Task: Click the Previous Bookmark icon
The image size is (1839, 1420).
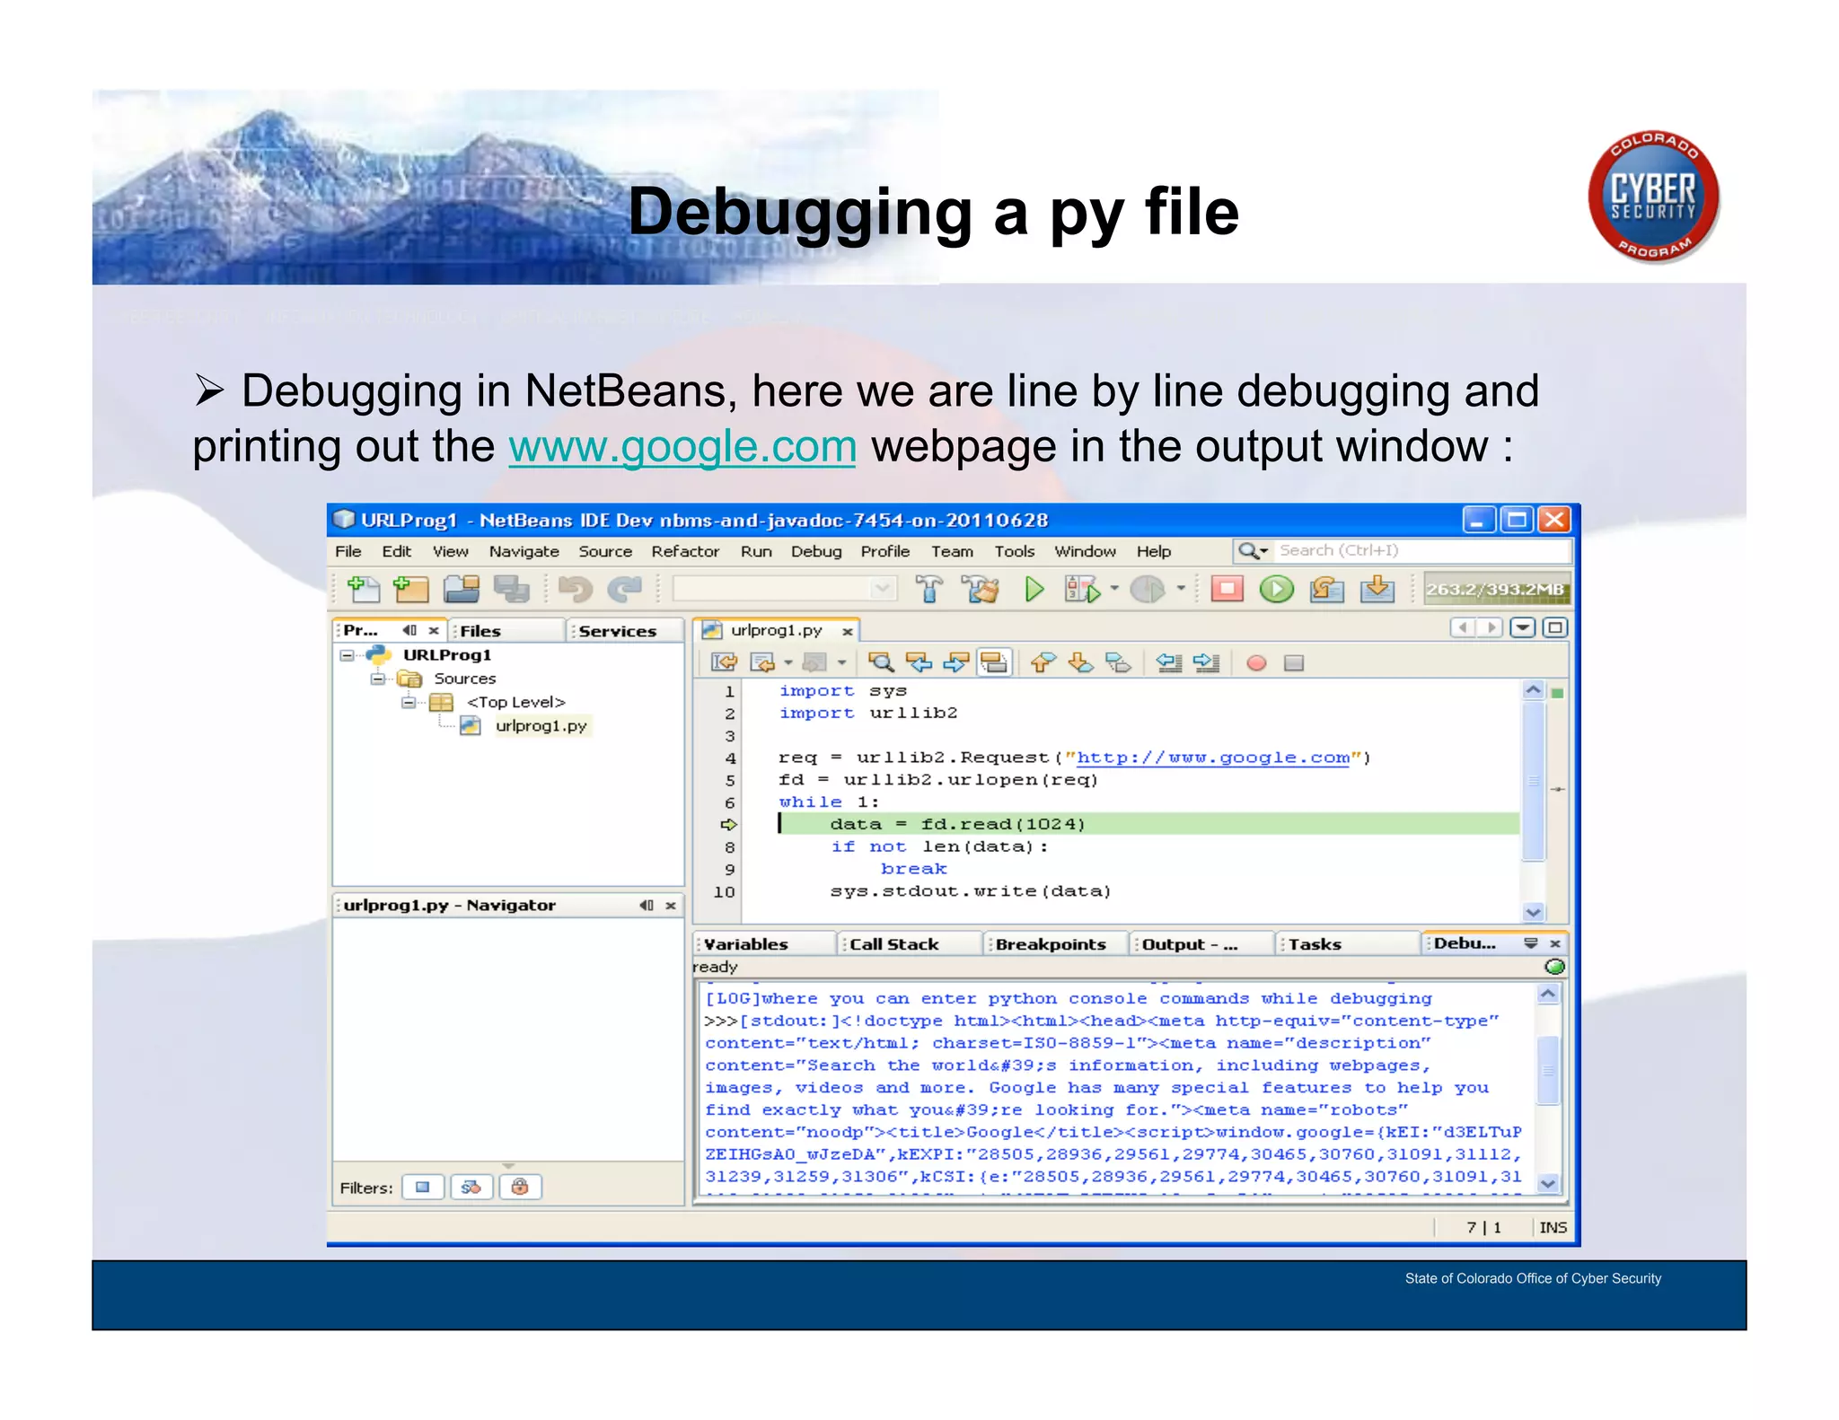Action: 1043,662
